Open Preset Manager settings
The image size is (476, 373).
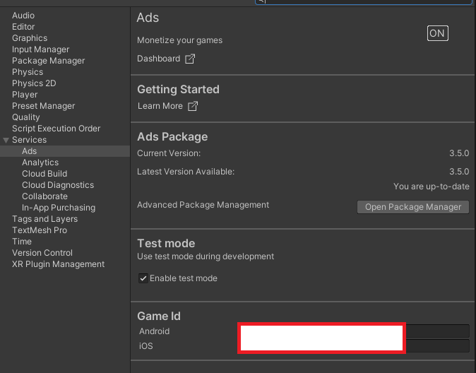pos(43,106)
